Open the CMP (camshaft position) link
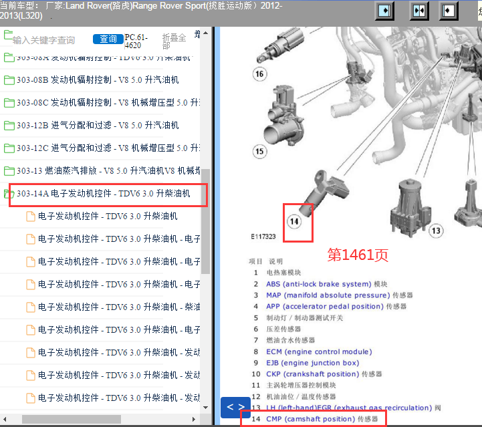Image resolution: width=482 pixels, height=427 pixels. tap(310, 419)
